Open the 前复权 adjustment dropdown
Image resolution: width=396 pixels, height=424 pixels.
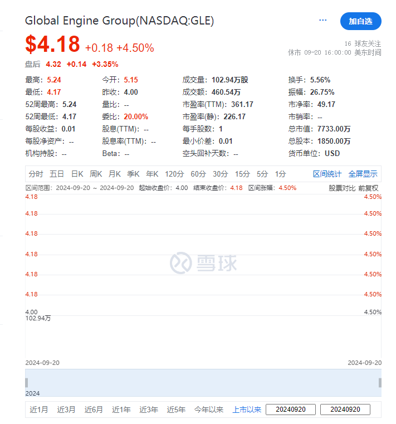point(368,188)
